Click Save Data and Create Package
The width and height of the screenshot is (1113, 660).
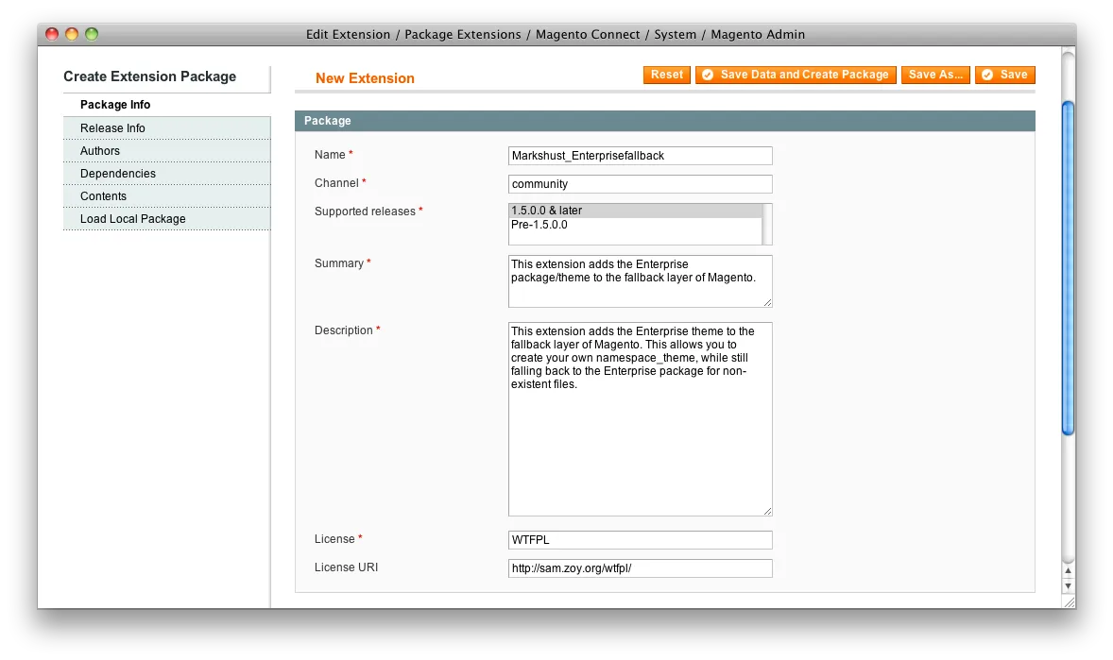796,76
